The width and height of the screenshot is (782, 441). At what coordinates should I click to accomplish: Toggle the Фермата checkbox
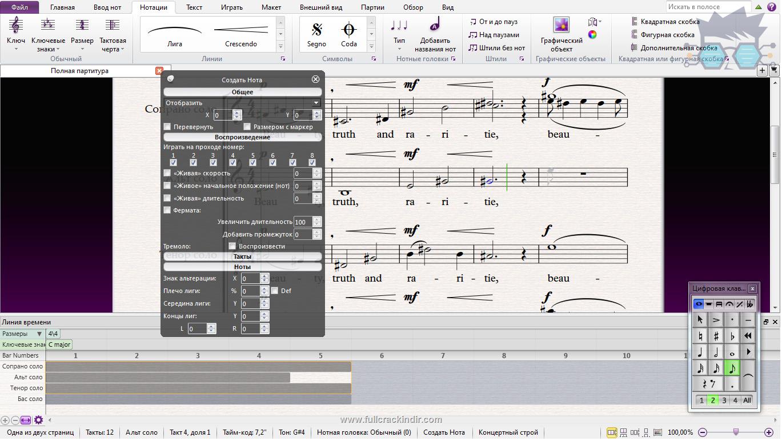167,210
